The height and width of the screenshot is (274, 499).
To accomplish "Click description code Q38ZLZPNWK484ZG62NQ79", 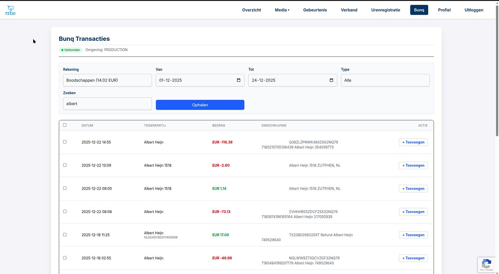I will coord(314,142).
